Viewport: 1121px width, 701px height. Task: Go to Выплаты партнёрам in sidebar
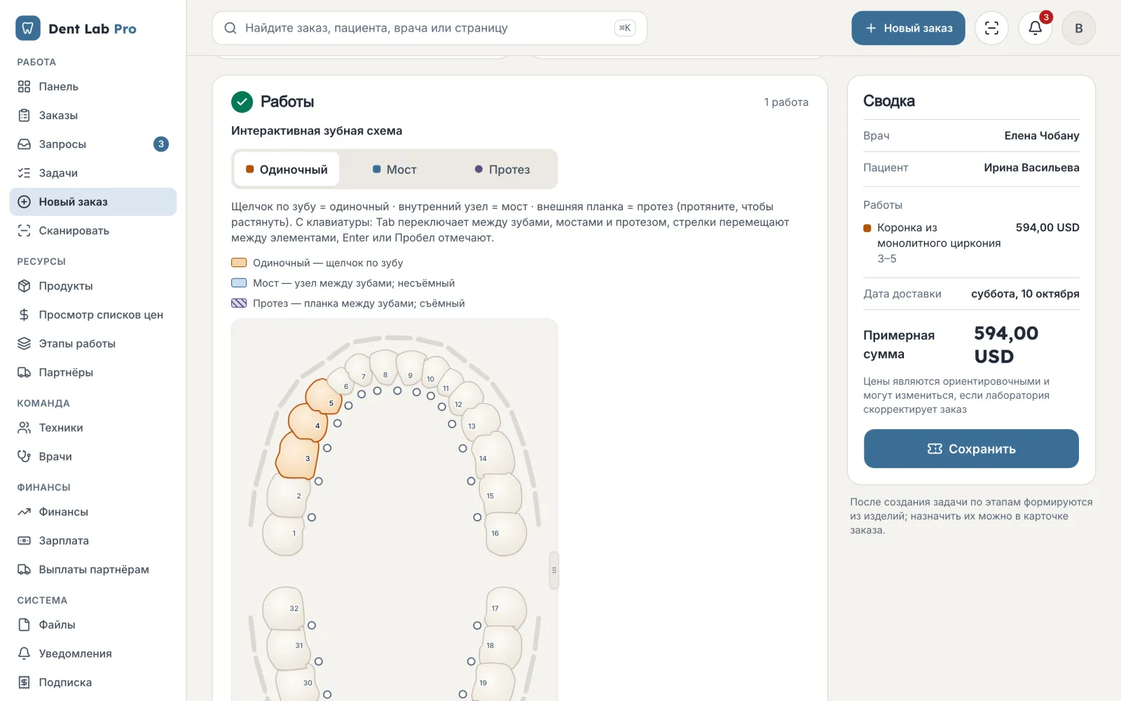[92, 569]
